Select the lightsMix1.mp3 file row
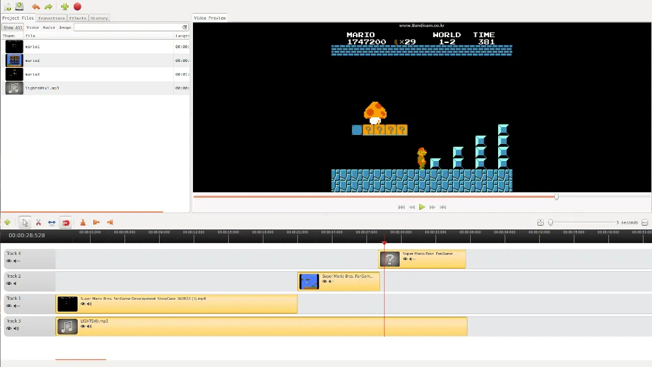The image size is (652, 367). click(x=96, y=88)
